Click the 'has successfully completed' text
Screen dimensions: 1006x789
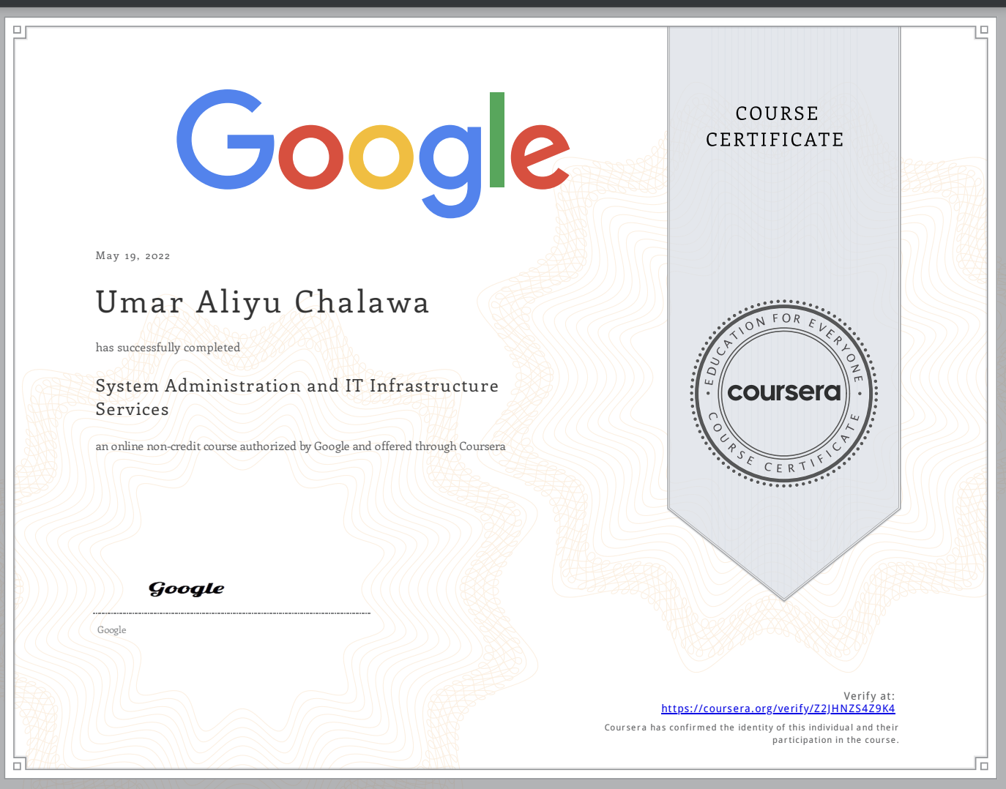[x=168, y=348]
